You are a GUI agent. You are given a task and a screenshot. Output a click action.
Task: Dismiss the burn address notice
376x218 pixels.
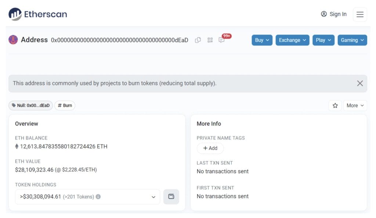click(x=360, y=83)
